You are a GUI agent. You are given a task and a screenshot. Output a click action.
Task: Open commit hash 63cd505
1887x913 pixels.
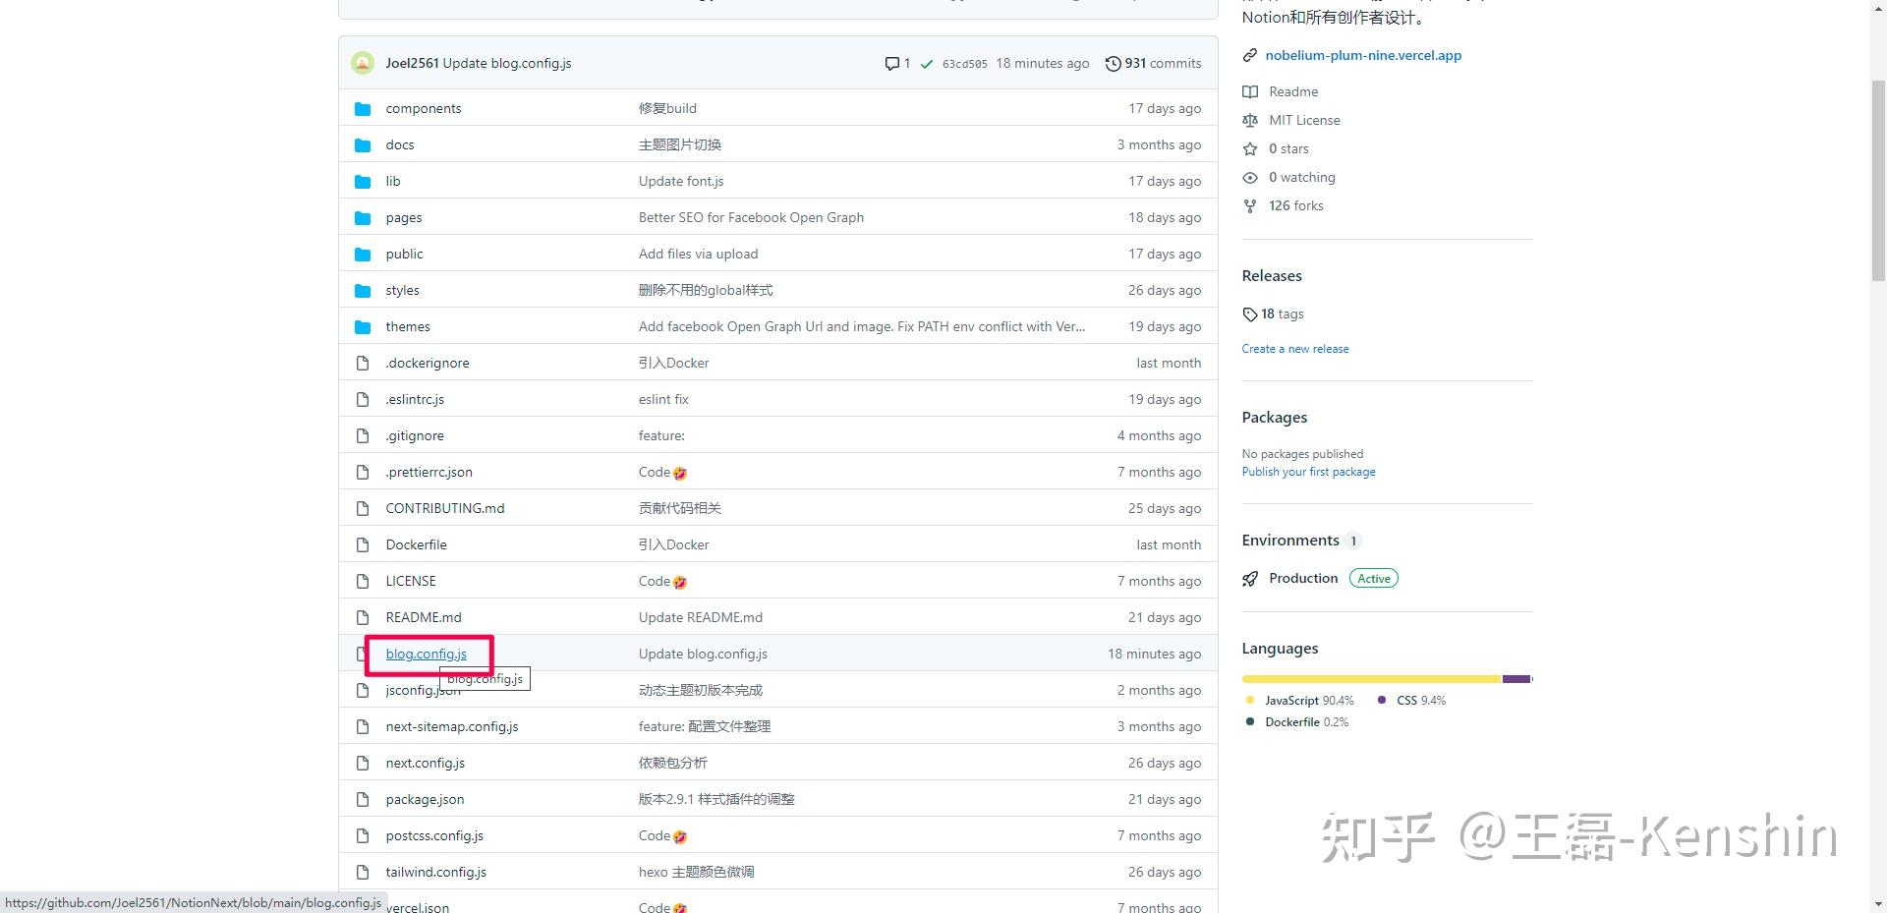point(964,64)
